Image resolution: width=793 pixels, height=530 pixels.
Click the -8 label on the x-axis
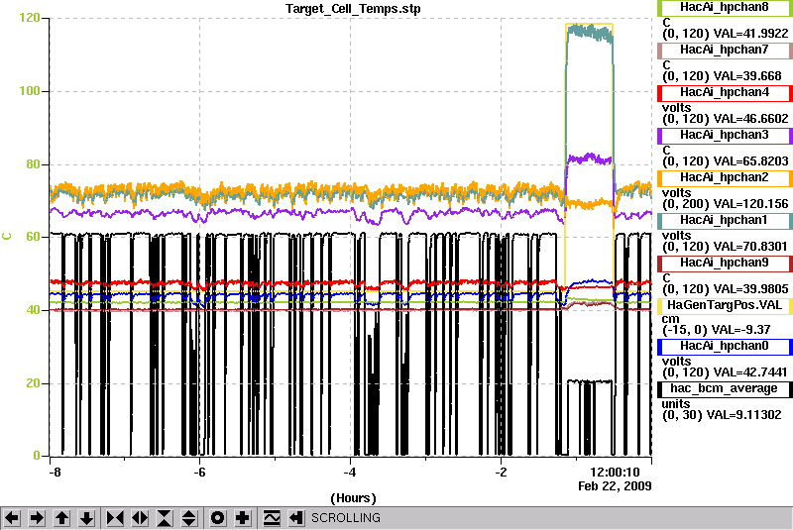click(55, 473)
